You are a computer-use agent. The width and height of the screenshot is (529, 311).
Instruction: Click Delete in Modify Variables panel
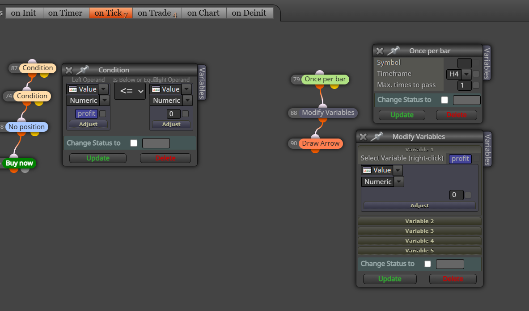(x=453, y=279)
